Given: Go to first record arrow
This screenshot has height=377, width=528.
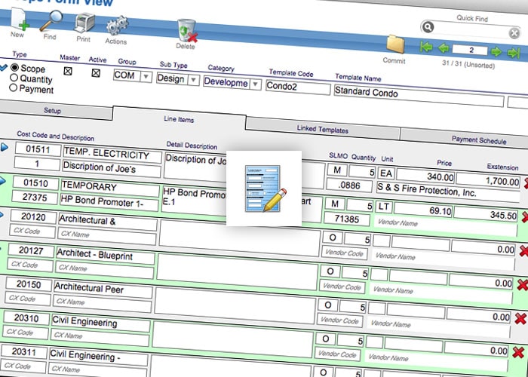Looking at the screenshot, I should 426,47.
